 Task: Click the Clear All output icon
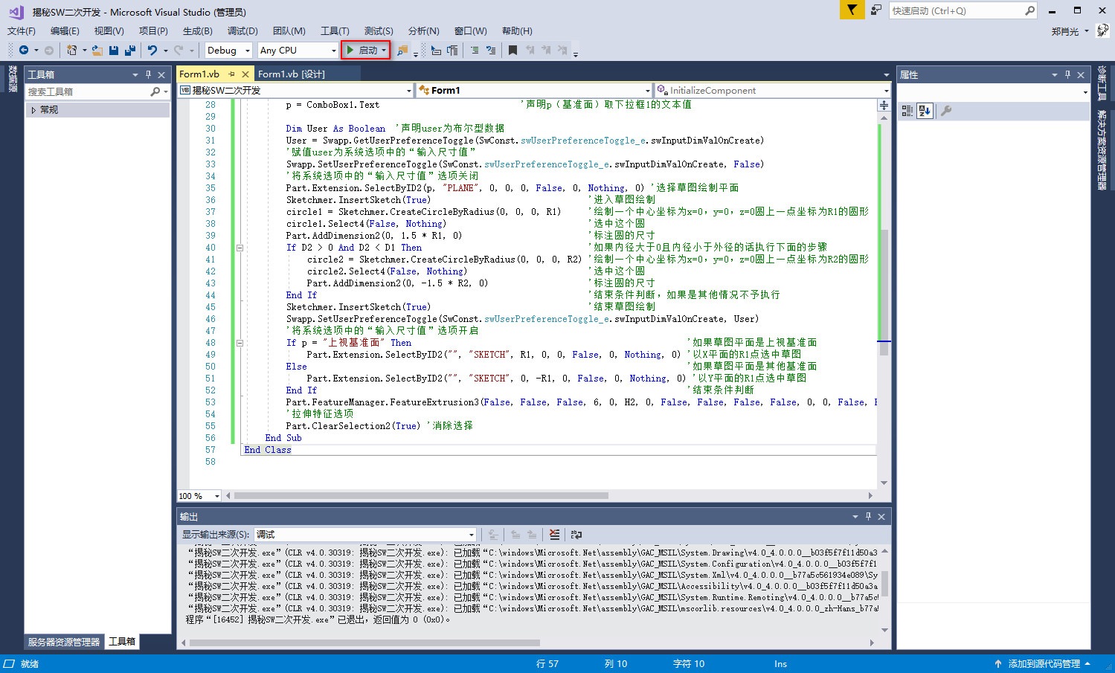(554, 535)
